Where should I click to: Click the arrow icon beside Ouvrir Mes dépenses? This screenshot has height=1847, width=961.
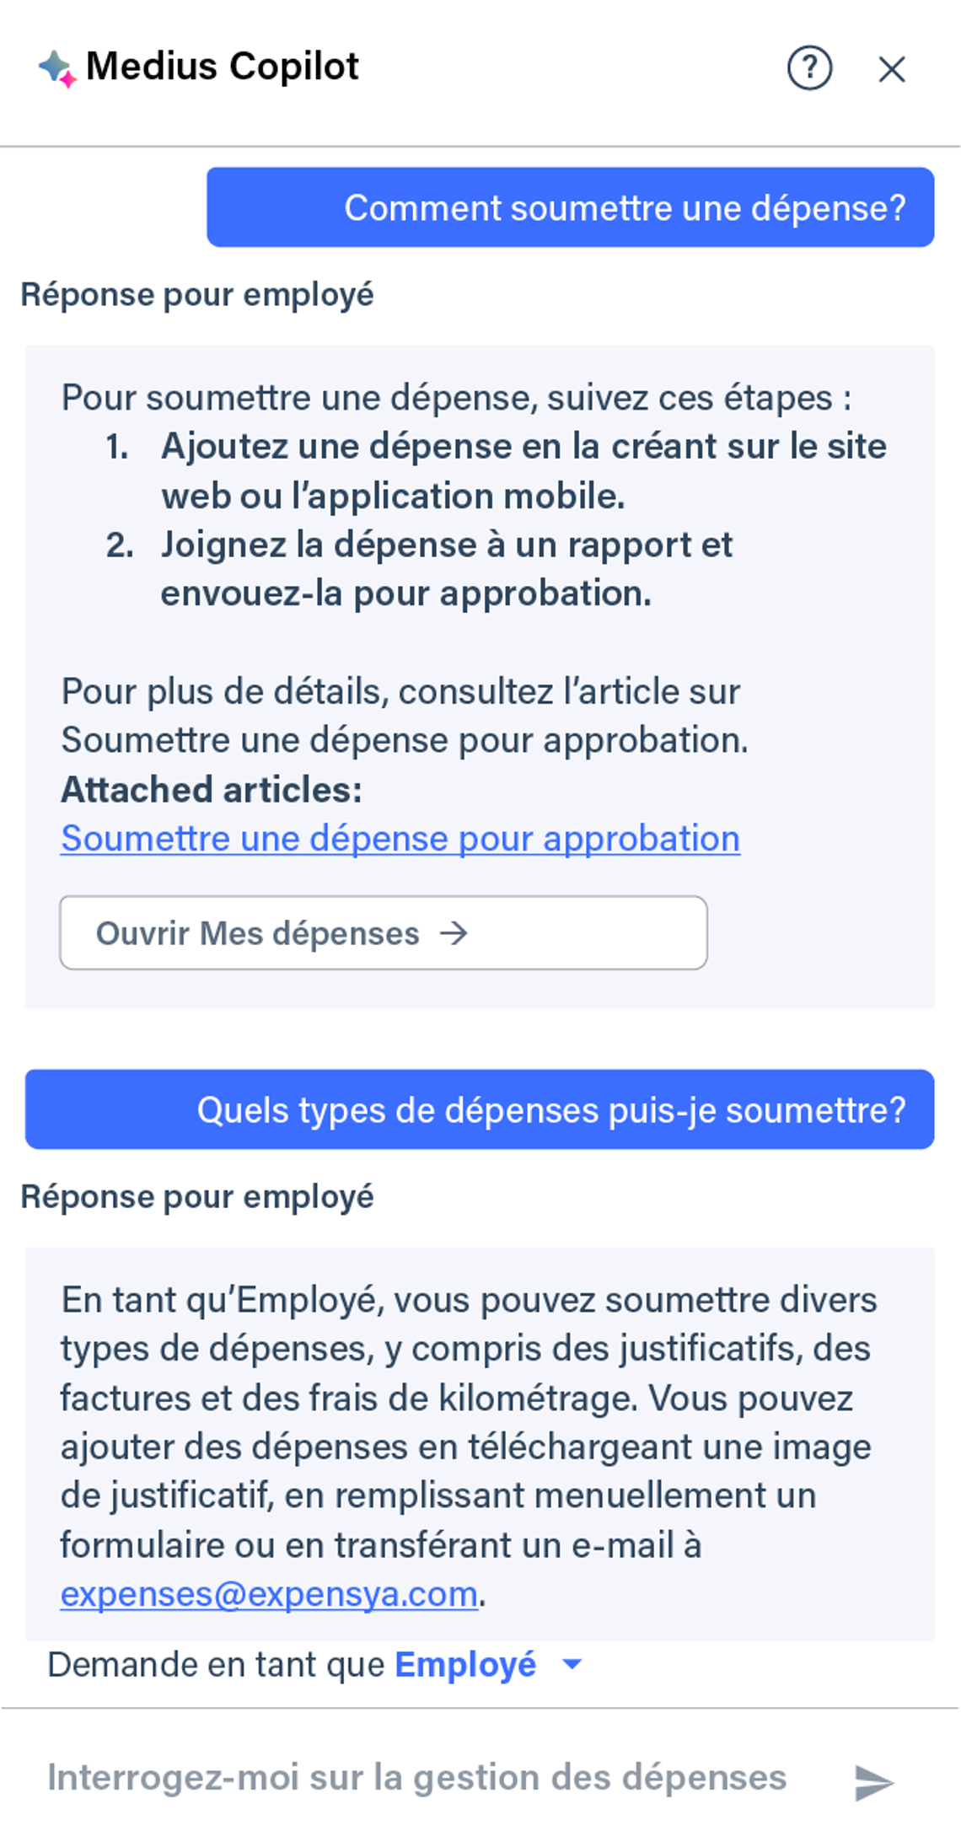click(x=454, y=933)
